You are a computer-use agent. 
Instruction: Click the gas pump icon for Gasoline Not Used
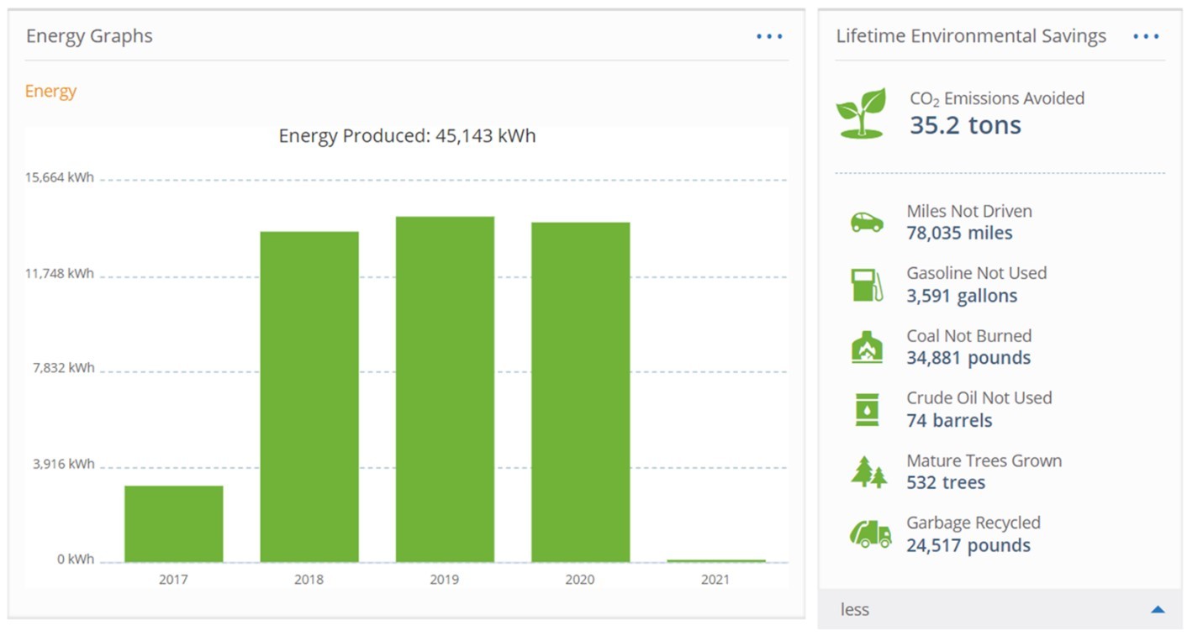coord(867,285)
